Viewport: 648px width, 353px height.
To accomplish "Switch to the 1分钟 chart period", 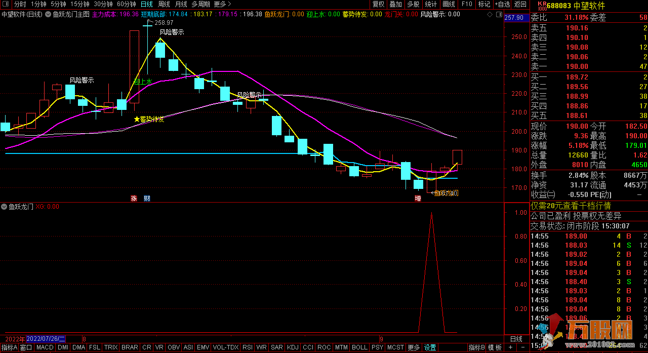I will (x=38, y=4).
